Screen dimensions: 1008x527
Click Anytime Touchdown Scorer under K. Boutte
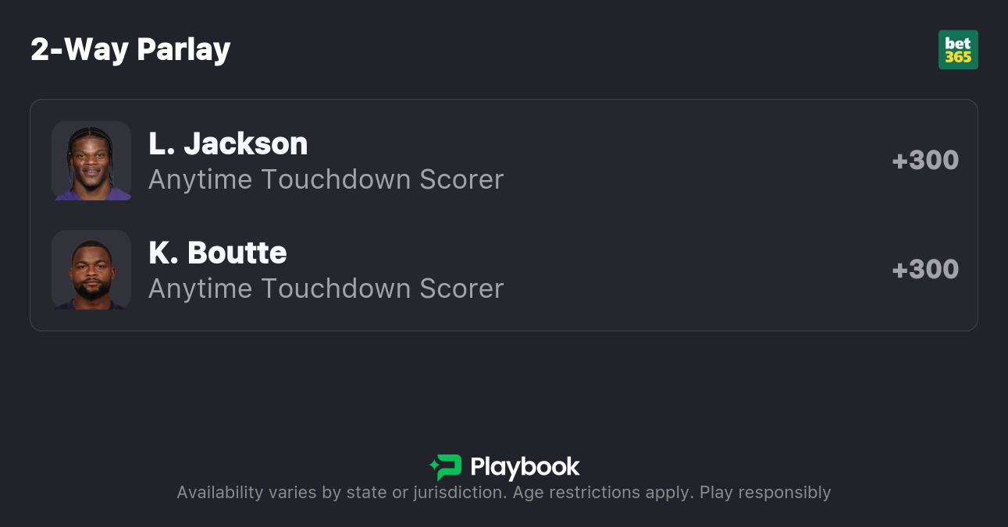(326, 288)
